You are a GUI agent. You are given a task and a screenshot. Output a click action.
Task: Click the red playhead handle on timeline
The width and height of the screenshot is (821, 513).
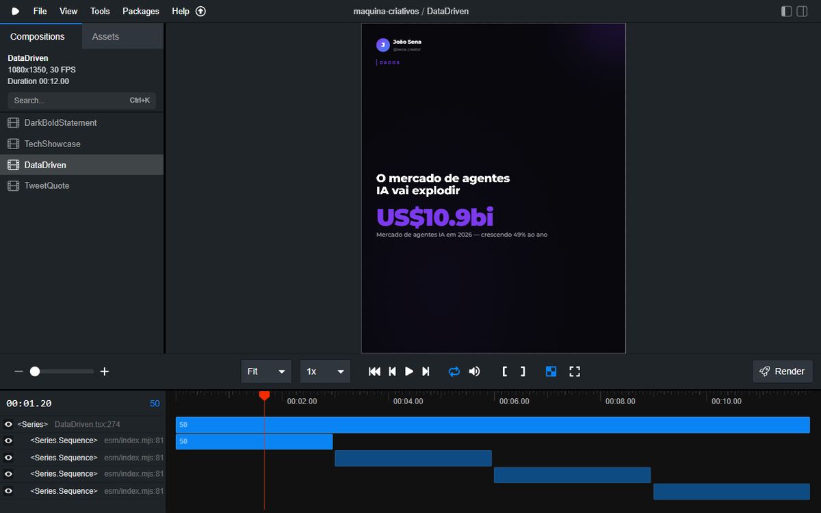(264, 395)
